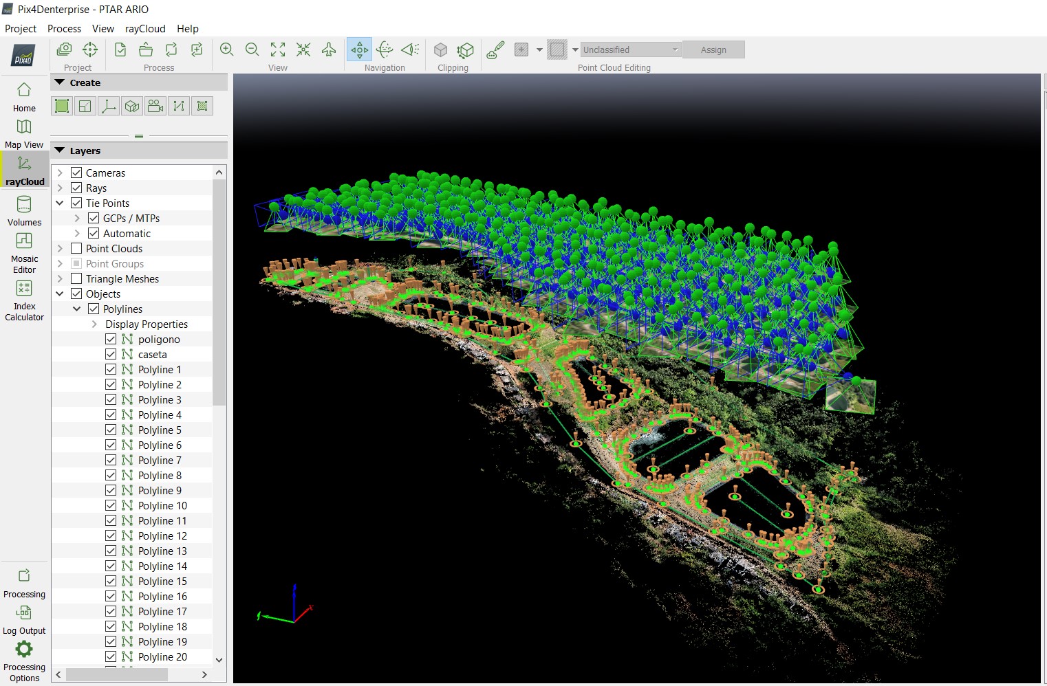This screenshot has height=686, width=1047.
Task: Click the airplane top-view icon
Action: (x=329, y=49)
